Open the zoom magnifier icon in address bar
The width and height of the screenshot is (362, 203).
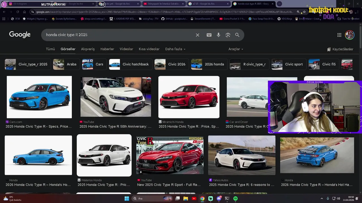(x=298, y=12)
